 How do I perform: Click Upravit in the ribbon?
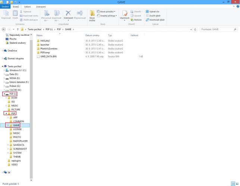(x=136, y=16)
